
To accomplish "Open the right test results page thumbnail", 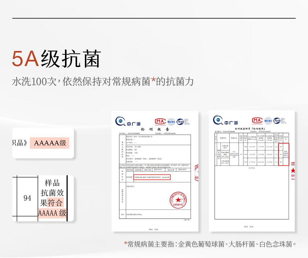I will pos(252,171).
